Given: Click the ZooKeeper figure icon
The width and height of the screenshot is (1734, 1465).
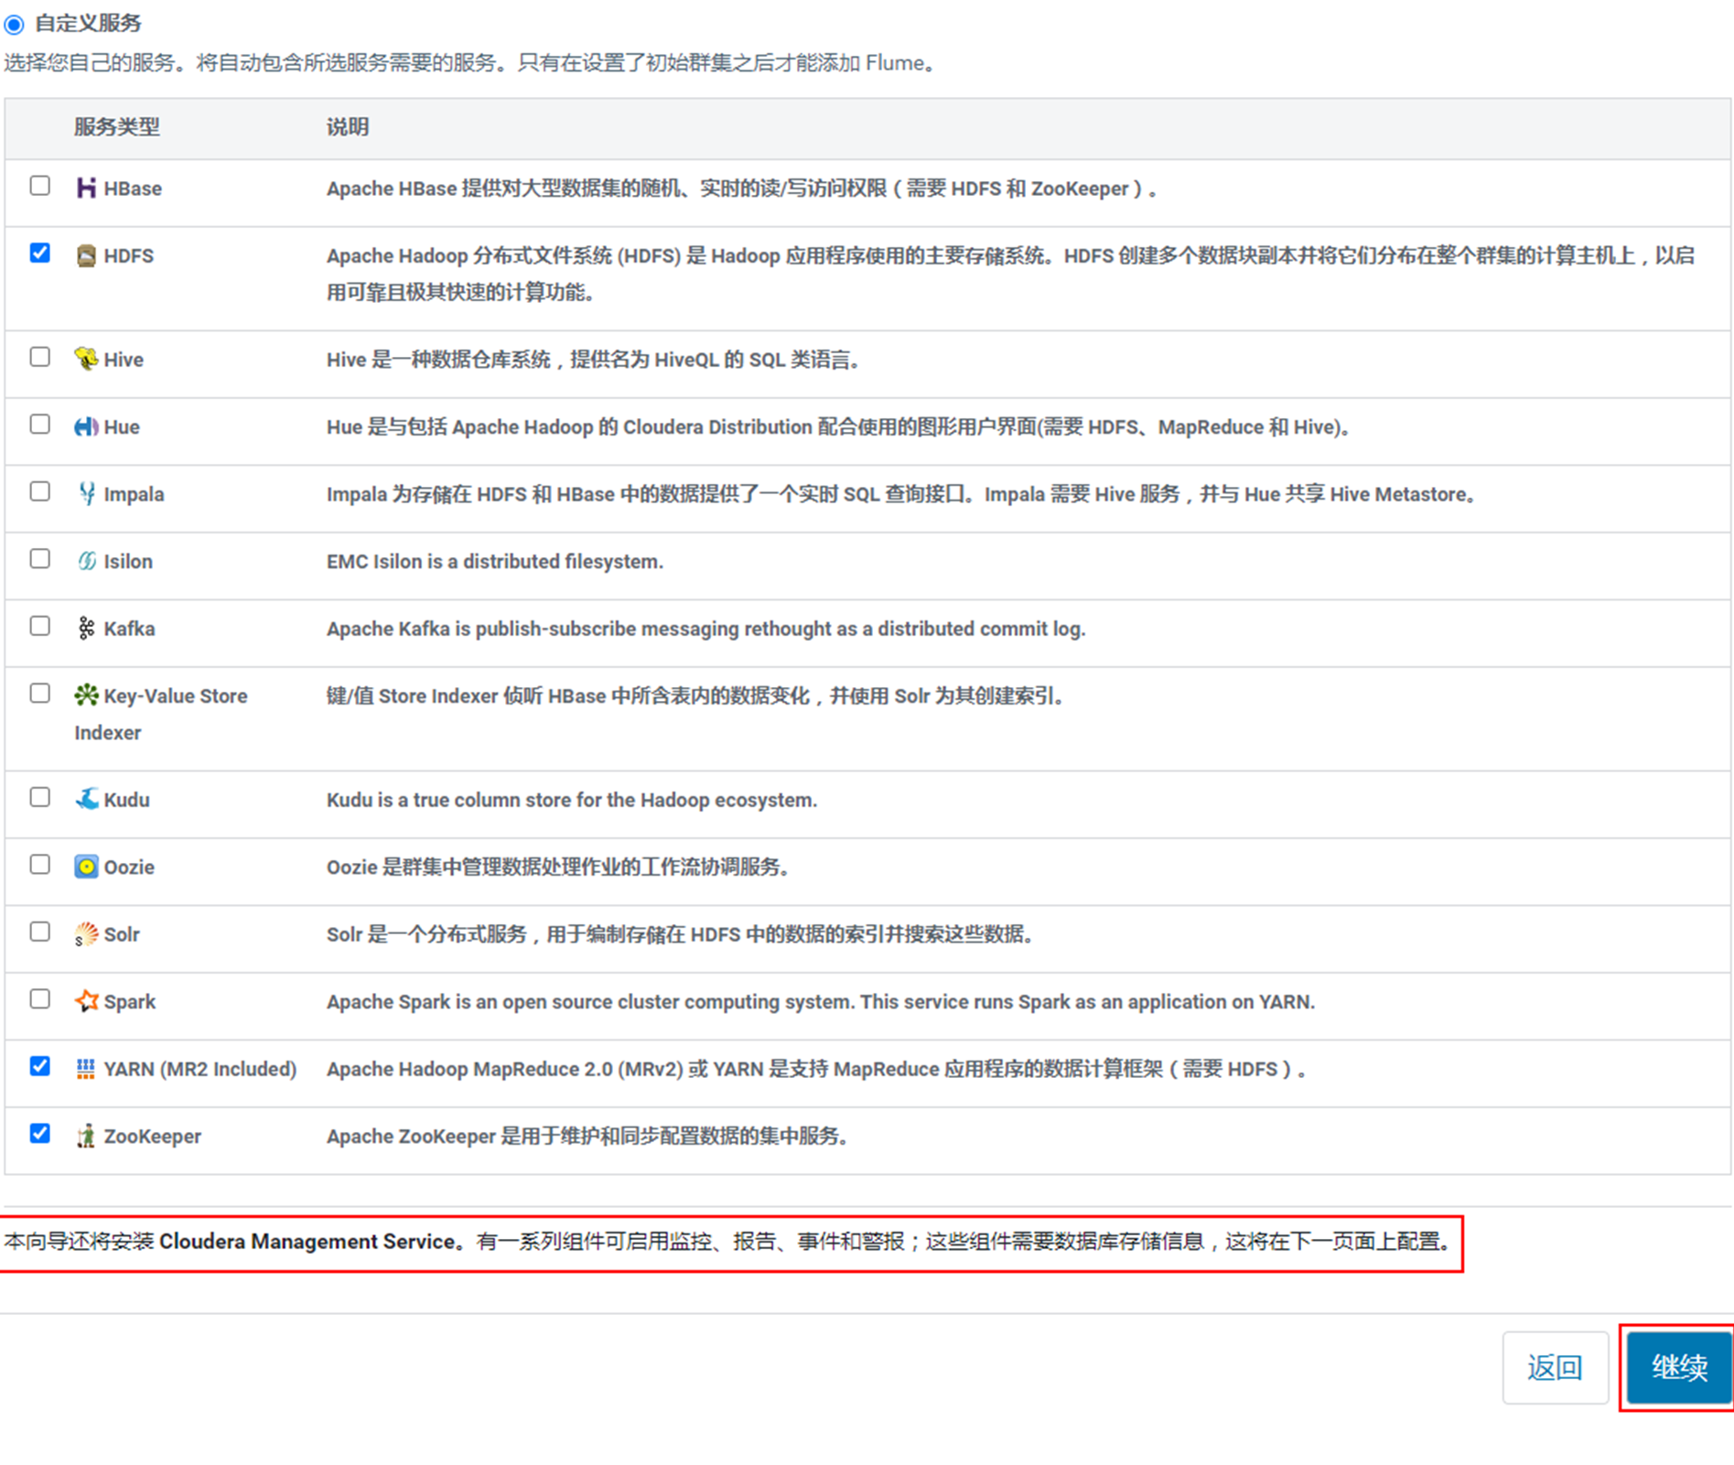Looking at the screenshot, I should point(86,1136).
